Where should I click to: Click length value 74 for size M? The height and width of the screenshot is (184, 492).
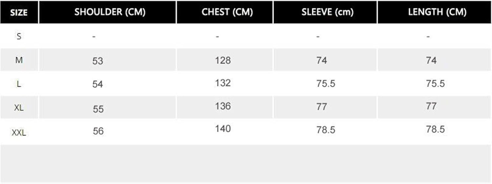[x=431, y=60]
